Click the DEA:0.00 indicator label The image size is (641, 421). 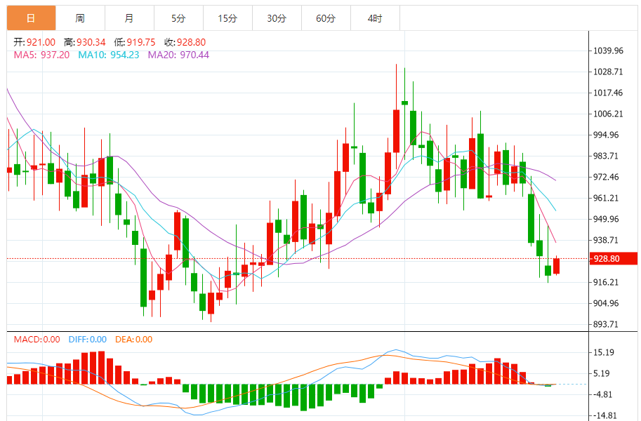[133, 339]
